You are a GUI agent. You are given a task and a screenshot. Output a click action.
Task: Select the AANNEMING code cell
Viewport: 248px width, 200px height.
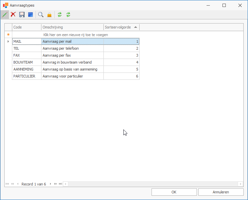tap(27, 69)
